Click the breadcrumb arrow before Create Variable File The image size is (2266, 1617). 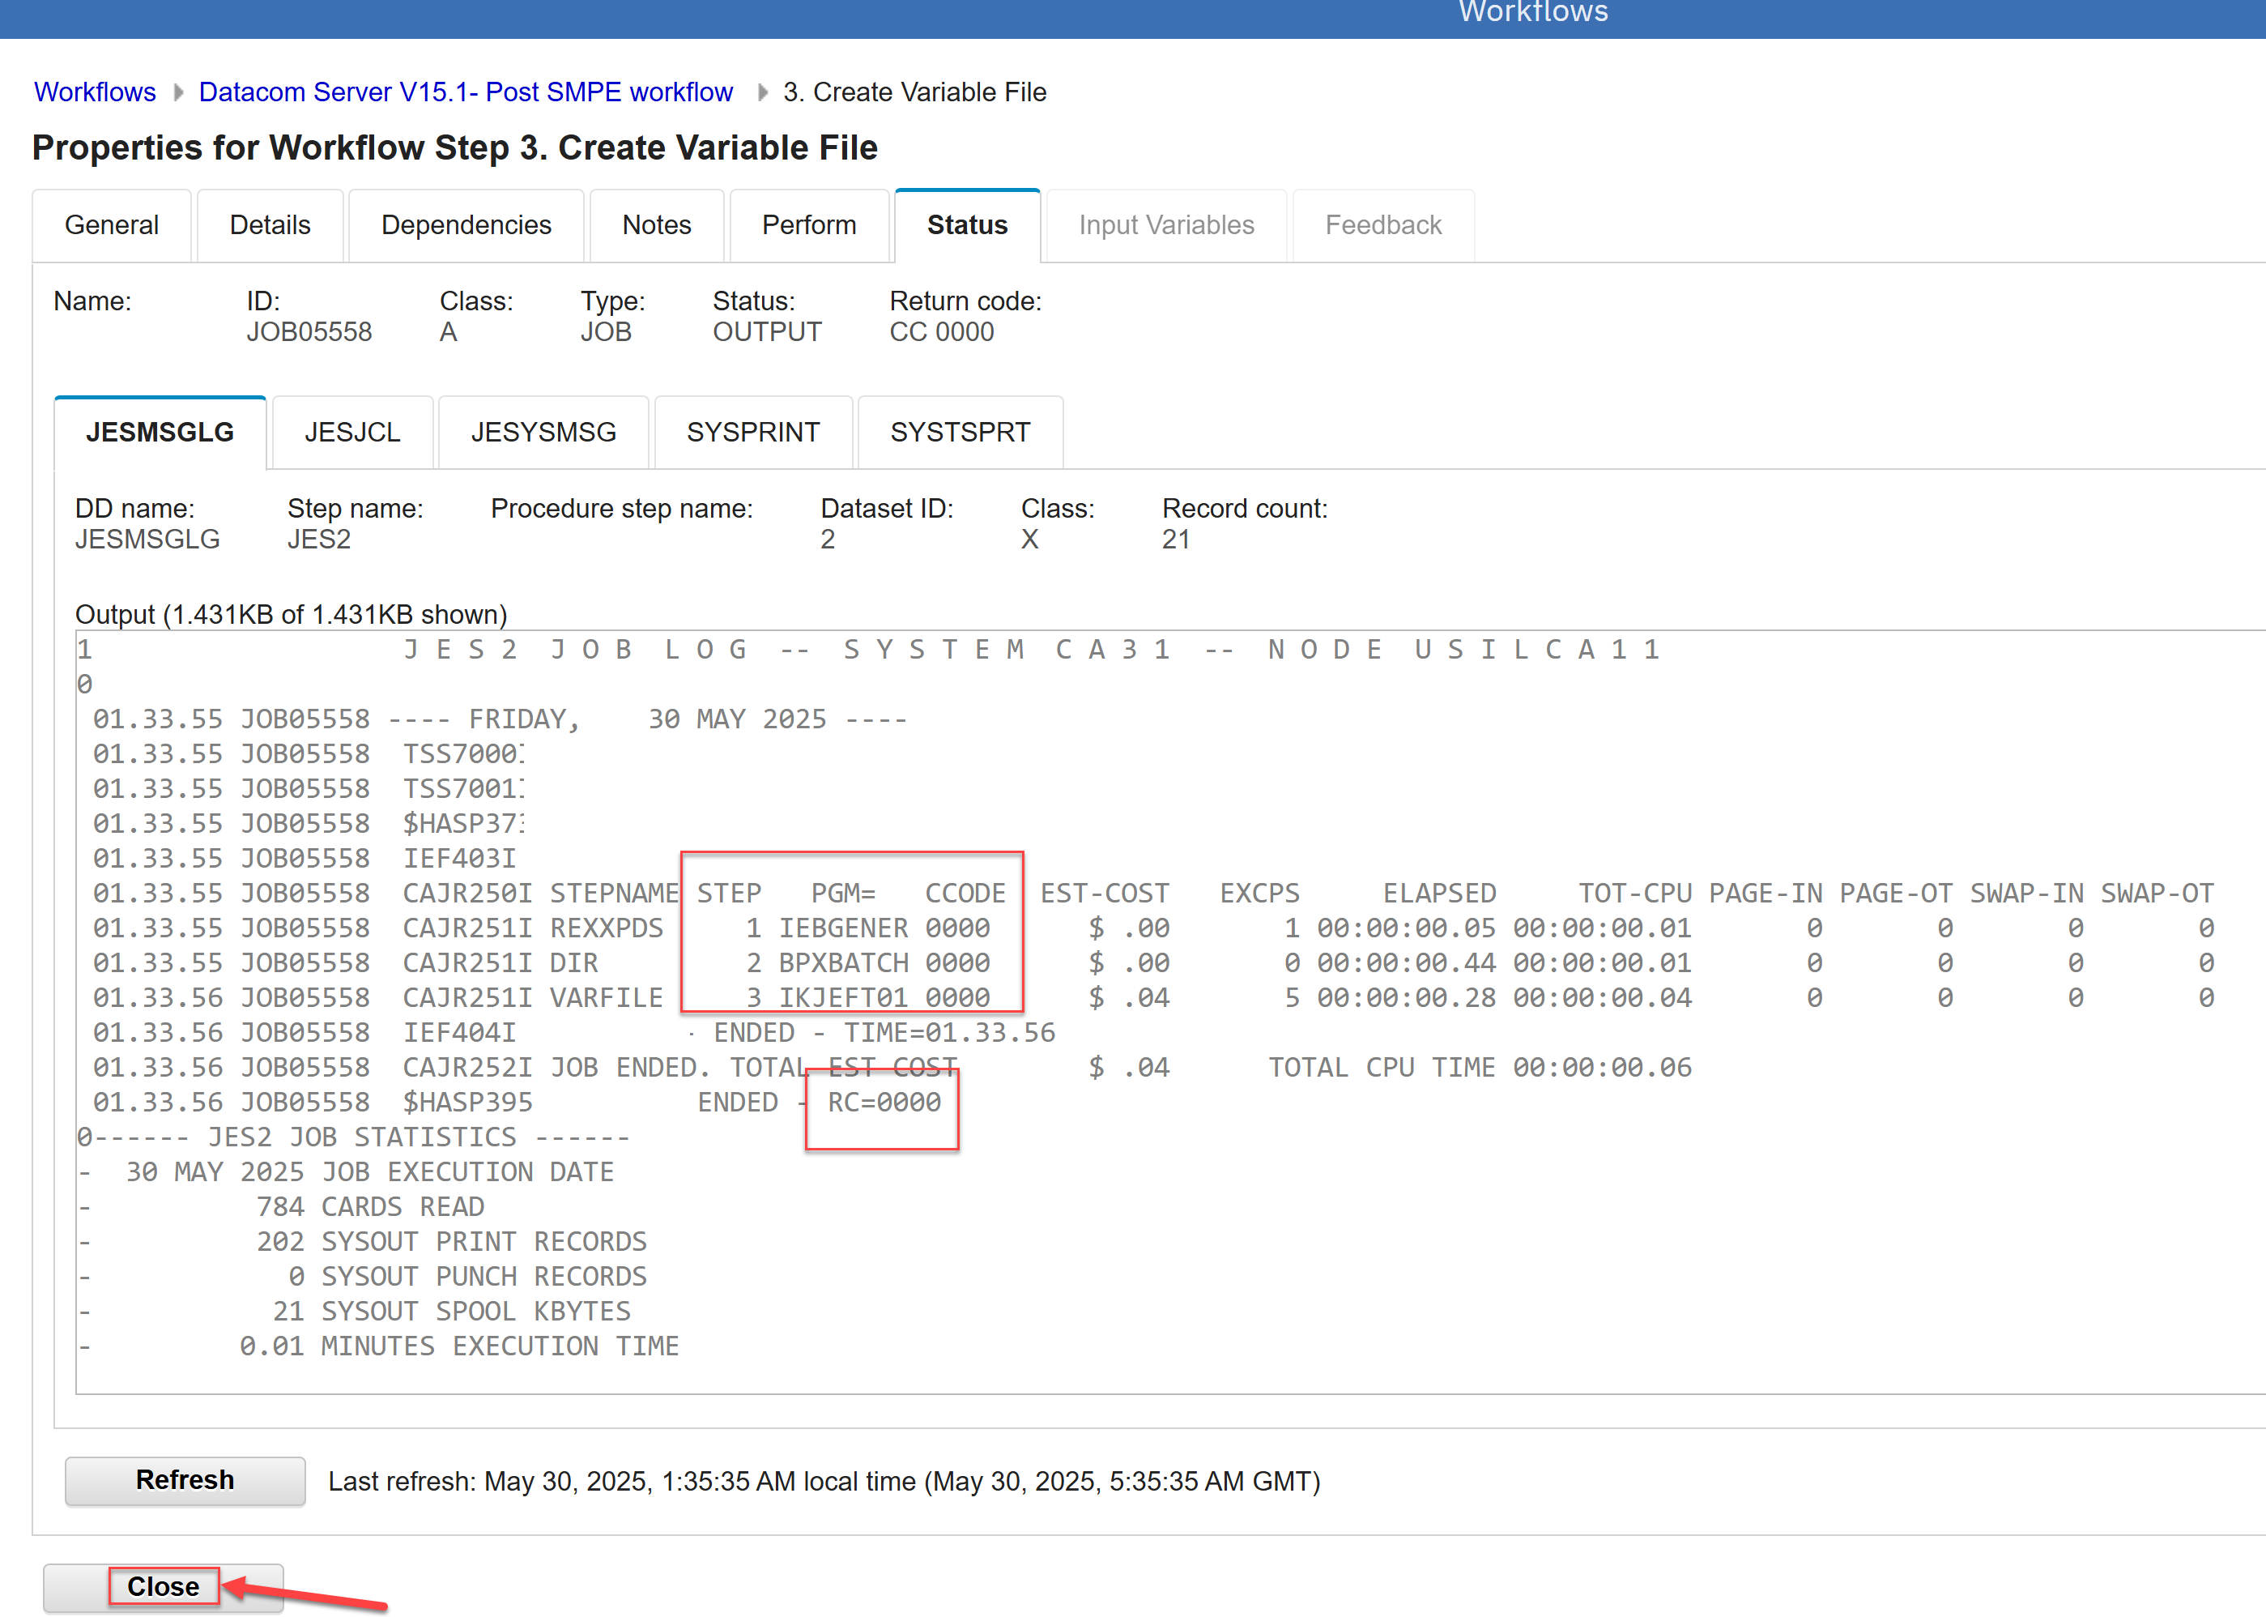(762, 92)
